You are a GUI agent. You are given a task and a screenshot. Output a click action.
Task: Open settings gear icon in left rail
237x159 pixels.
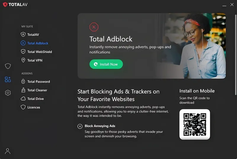[x=8, y=93]
